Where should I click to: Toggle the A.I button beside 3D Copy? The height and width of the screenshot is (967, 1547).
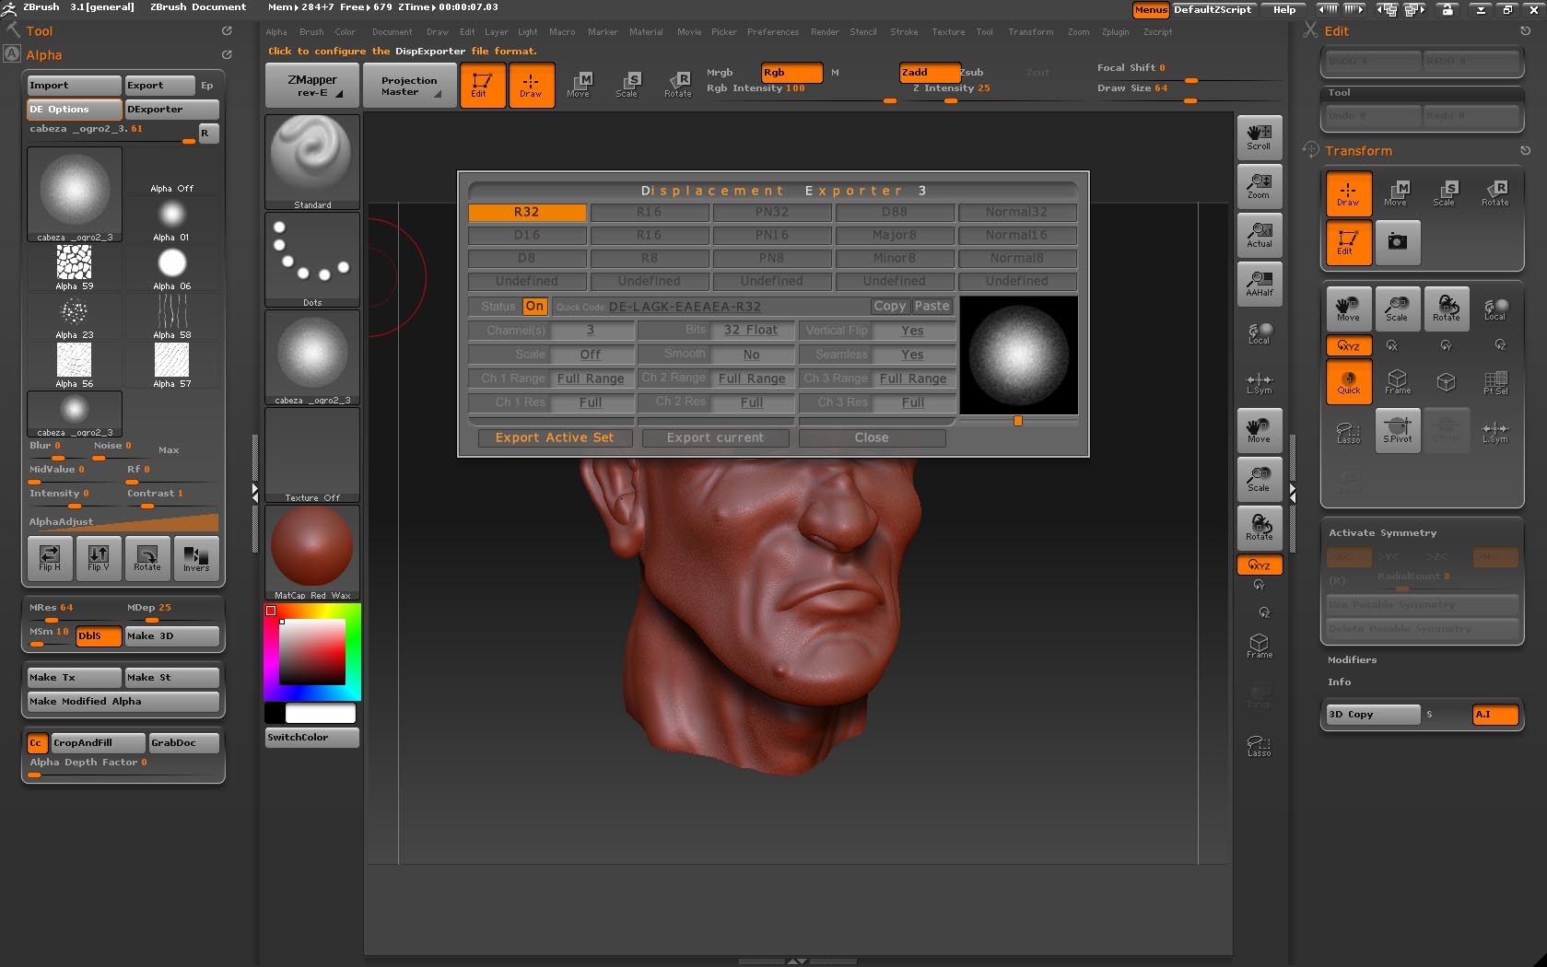pyautogui.click(x=1494, y=715)
